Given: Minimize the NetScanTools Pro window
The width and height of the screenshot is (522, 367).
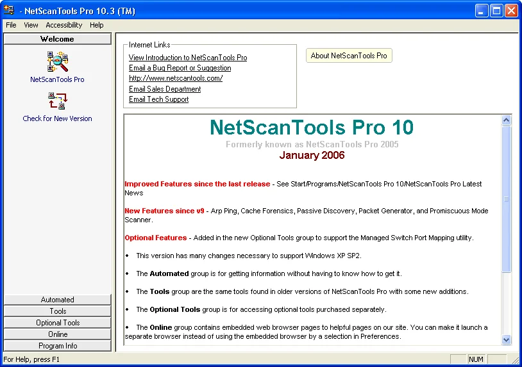Looking at the screenshot, I should [x=481, y=11].
